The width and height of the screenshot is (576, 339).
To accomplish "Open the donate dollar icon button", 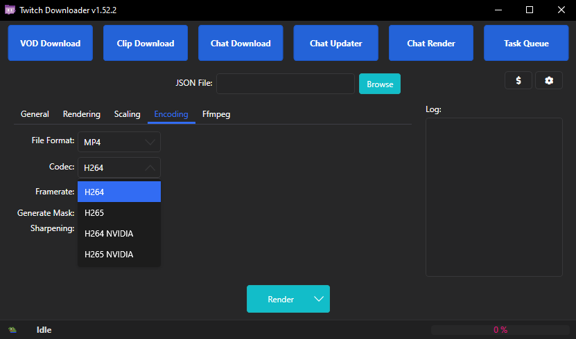I will click(518, 80).
